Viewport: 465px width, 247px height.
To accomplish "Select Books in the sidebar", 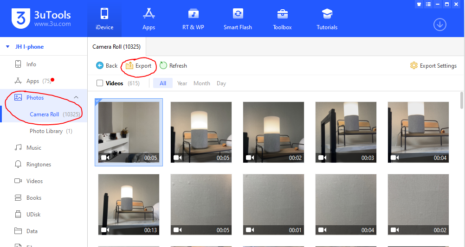I will pyautogui.click(x=44, y=197).
